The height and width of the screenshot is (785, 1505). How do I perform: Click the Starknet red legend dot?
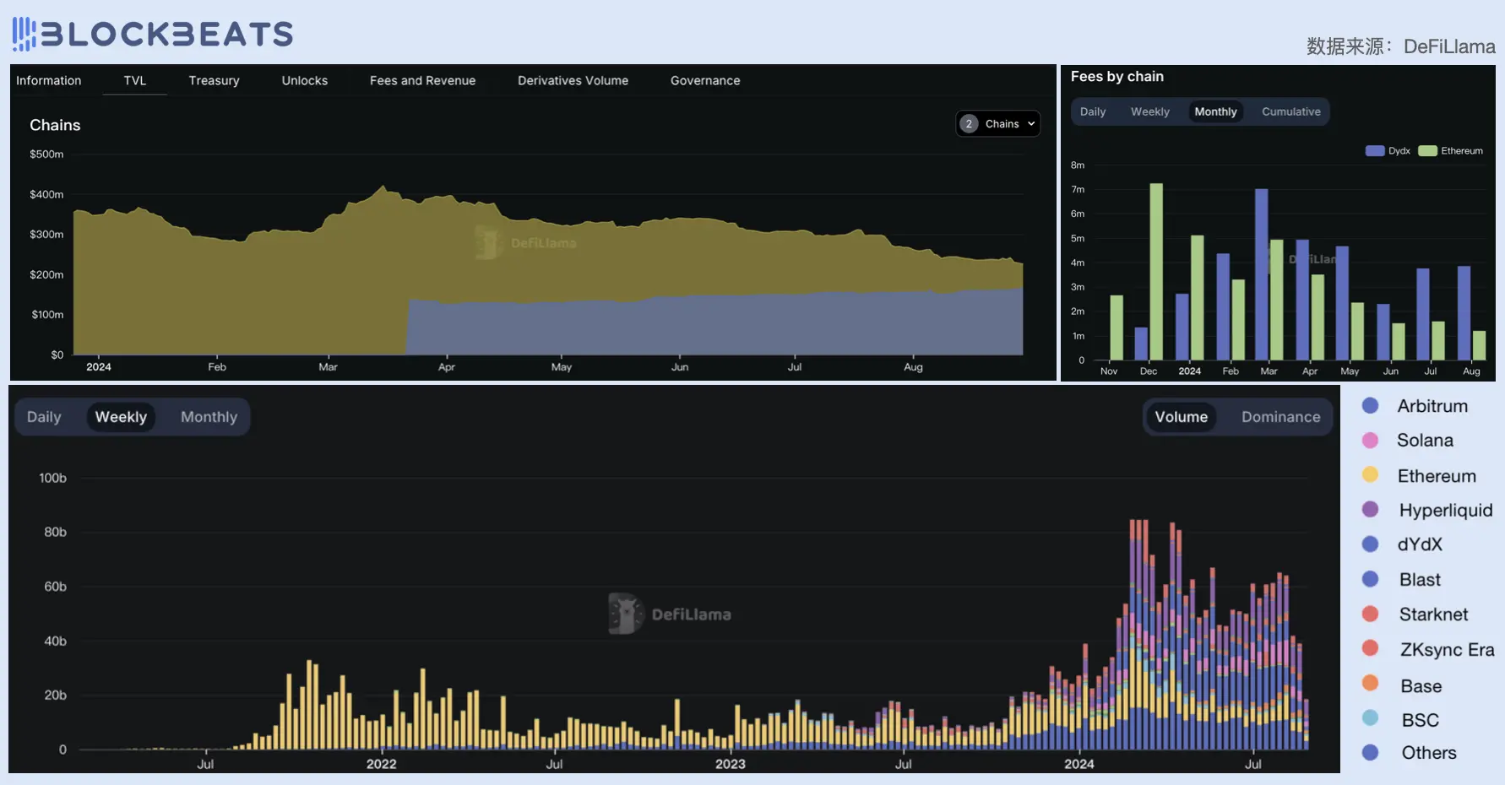coord(1371,614)
